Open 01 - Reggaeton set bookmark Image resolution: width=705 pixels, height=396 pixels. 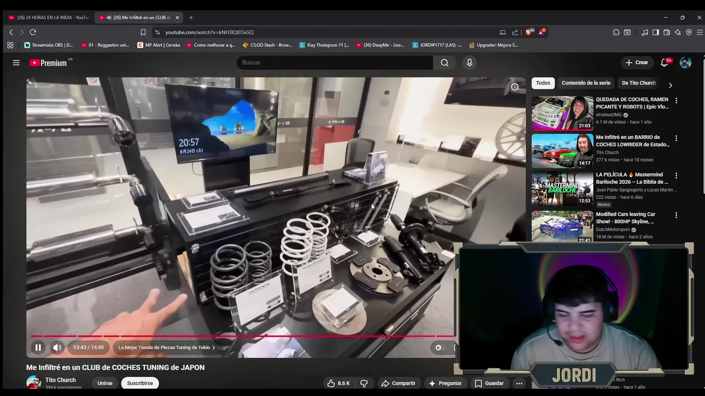[x=105, y=45]
